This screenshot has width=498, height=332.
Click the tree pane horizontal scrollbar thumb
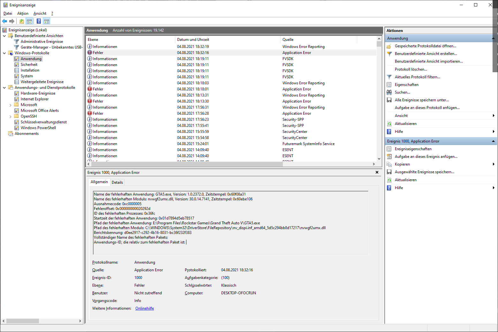[23, 321]
